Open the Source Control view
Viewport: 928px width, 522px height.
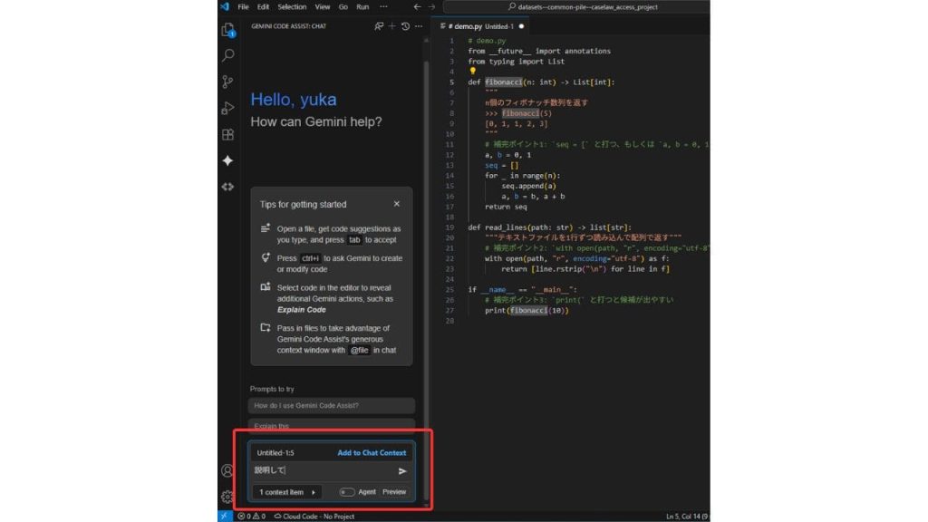pos(227,82)
